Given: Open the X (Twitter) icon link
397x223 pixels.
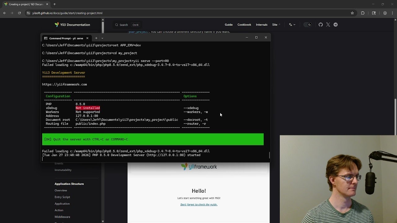Looking at the screenshot, I should (x=328, y=25).
